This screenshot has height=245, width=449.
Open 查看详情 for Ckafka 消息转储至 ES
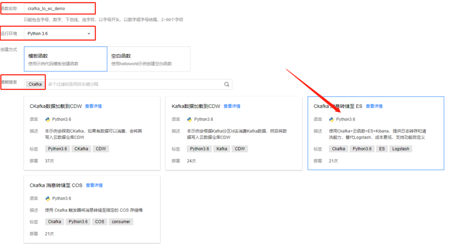pos(374,106)
